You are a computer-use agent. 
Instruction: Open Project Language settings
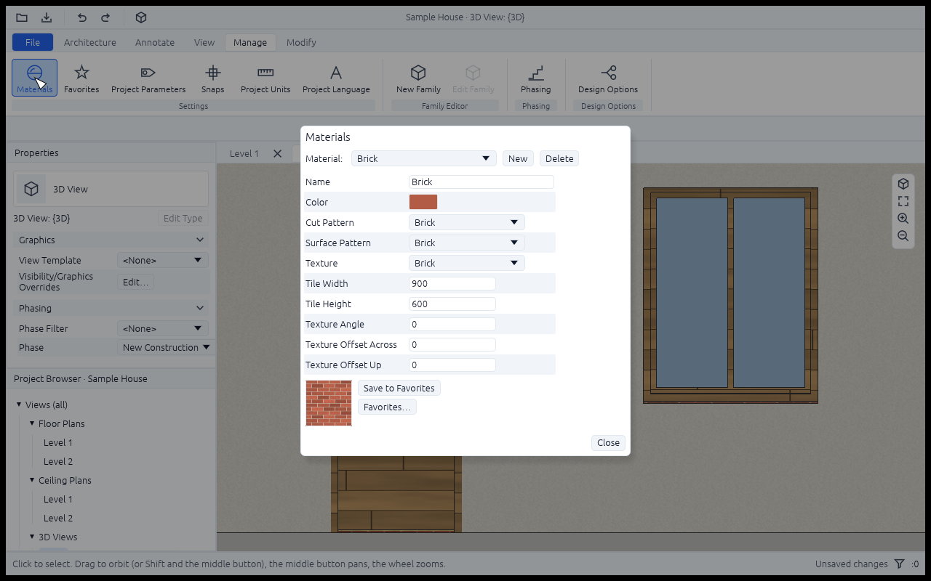point(336,78)
